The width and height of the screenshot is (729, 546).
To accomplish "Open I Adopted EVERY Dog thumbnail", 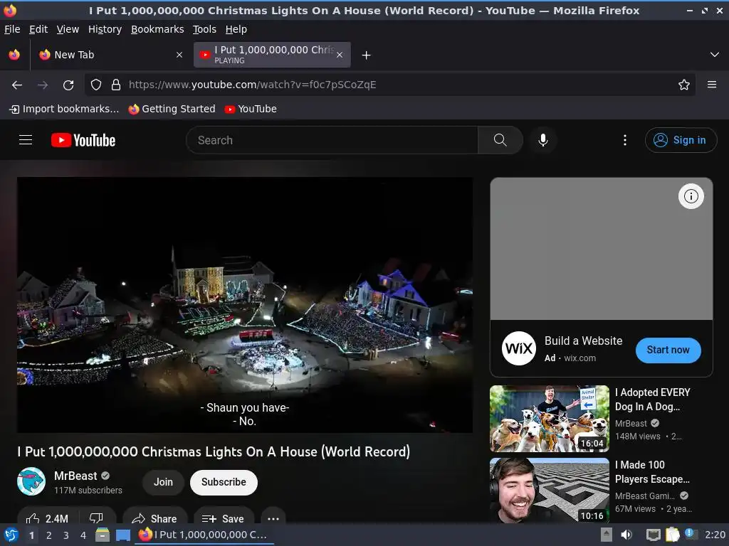I will pos(550,418).
